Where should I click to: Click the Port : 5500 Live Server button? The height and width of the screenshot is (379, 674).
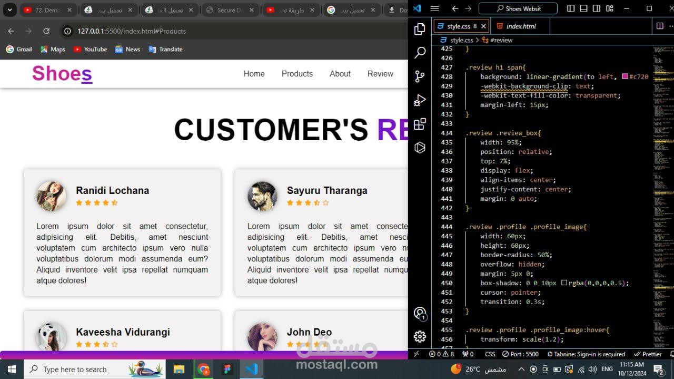tap(520, 354)
